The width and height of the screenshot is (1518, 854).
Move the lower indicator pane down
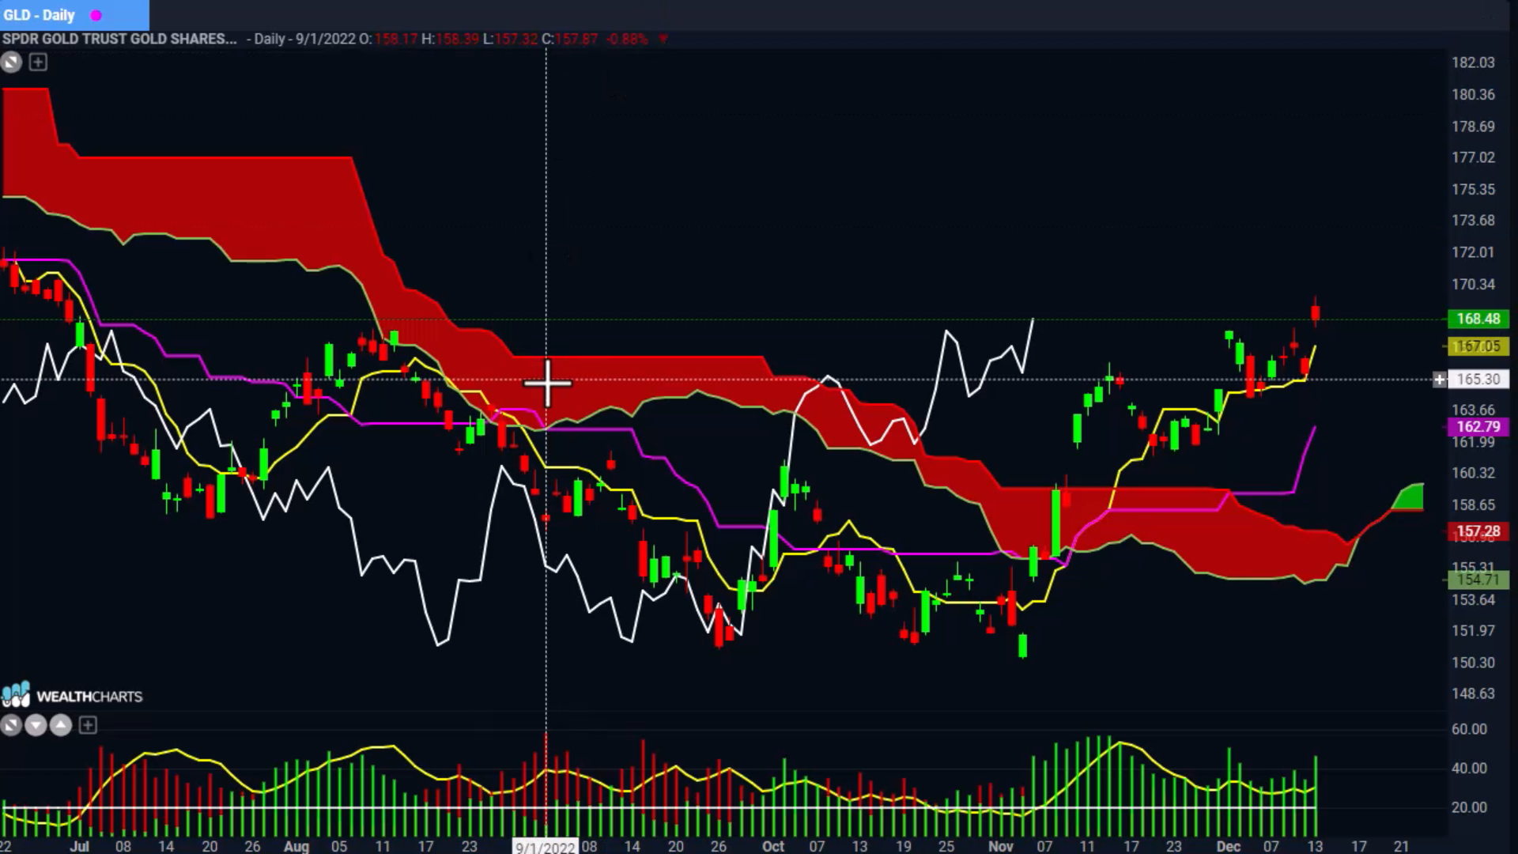click(x=36, y=725)
